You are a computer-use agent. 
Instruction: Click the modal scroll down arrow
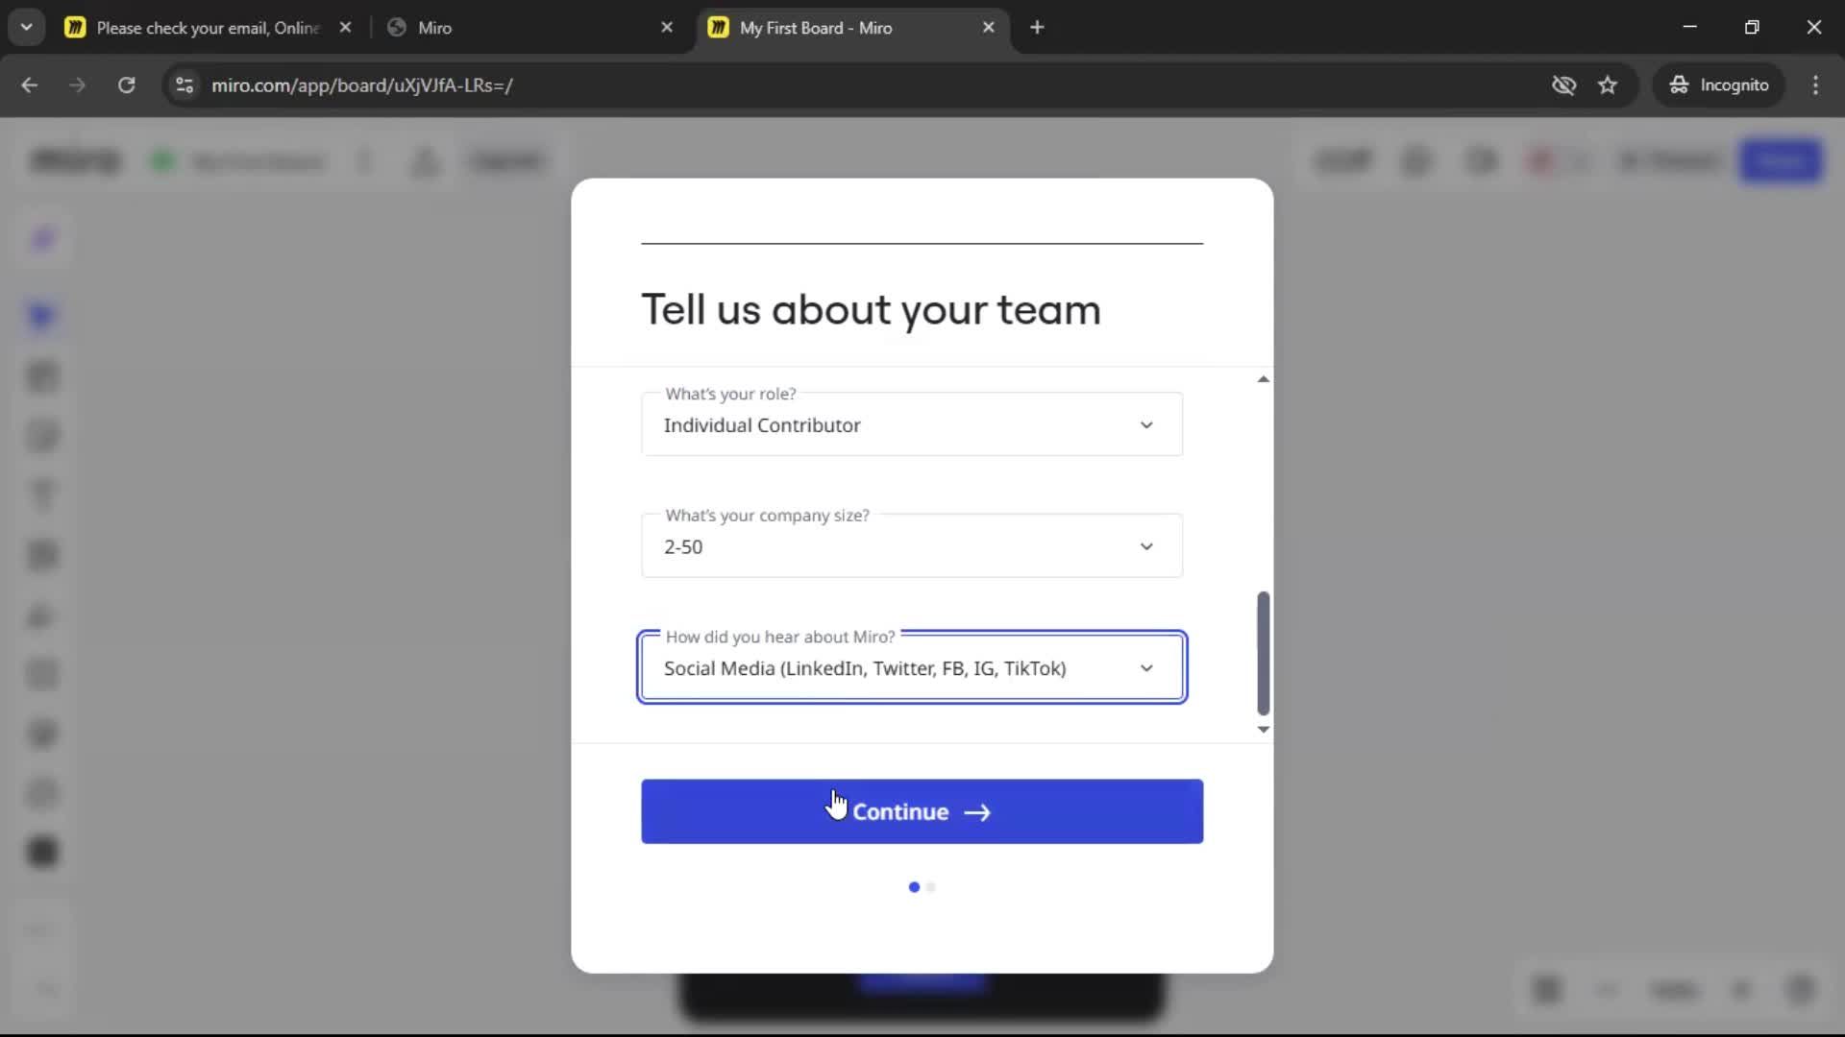pos(1263,730)
